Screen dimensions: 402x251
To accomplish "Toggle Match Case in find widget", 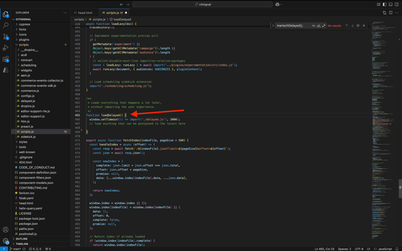I will (314, 26).
